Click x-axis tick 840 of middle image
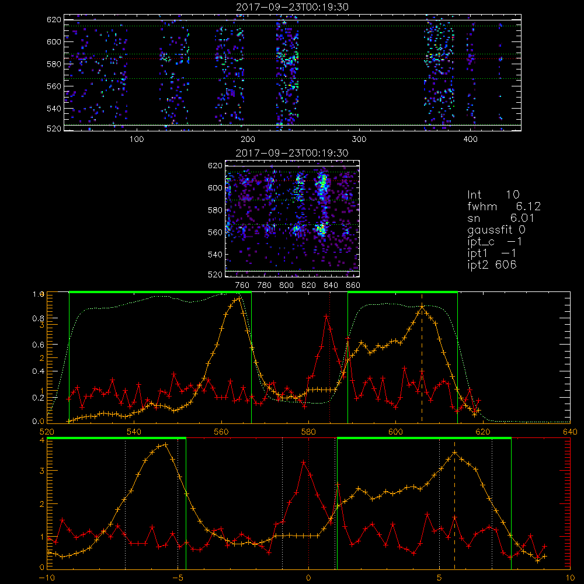This screenshot has height=584, width=584. click(331, 286)
